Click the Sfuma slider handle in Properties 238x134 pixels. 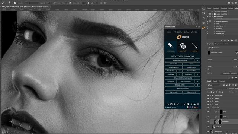[208, 69]
